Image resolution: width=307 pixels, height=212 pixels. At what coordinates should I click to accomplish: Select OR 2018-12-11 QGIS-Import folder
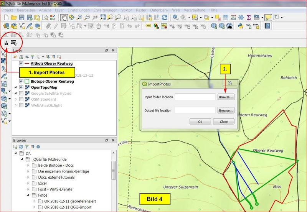pos(68,207)
